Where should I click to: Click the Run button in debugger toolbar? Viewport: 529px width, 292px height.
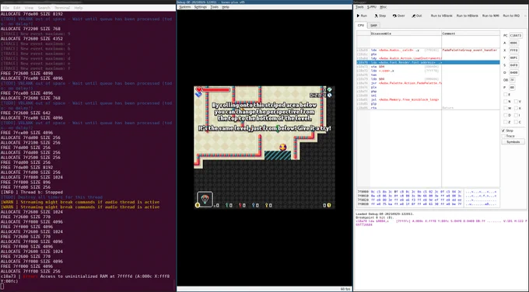pyautogui.click(x=362, y=16)
